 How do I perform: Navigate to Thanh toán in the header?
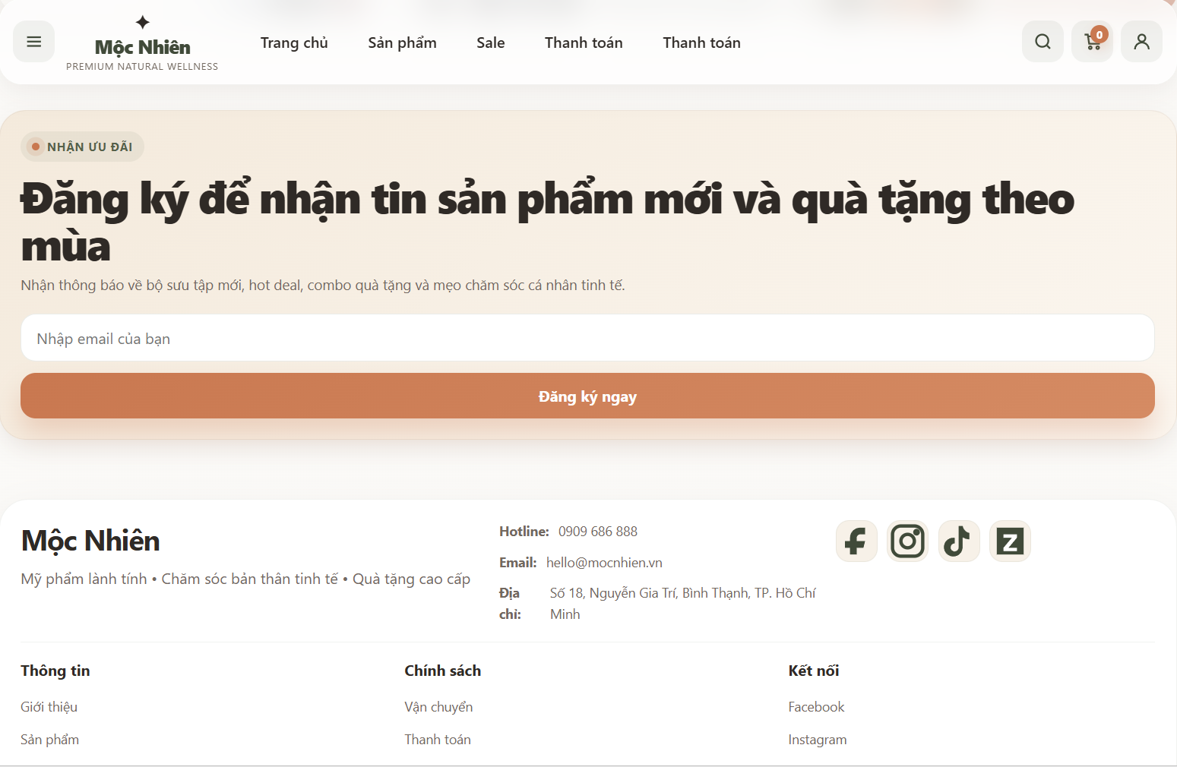tap(583, 43)
